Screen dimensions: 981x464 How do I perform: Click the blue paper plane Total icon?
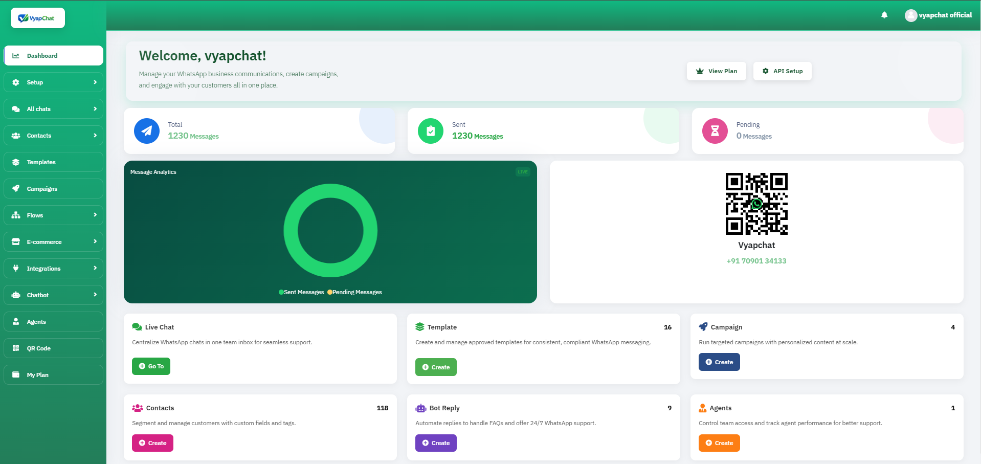[147, 131]
